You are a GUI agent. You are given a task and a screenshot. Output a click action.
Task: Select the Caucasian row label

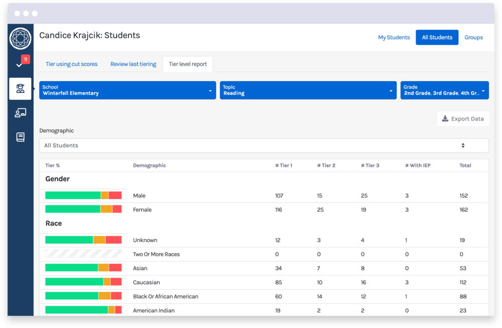pyautogui.click(x=146, y=282)
